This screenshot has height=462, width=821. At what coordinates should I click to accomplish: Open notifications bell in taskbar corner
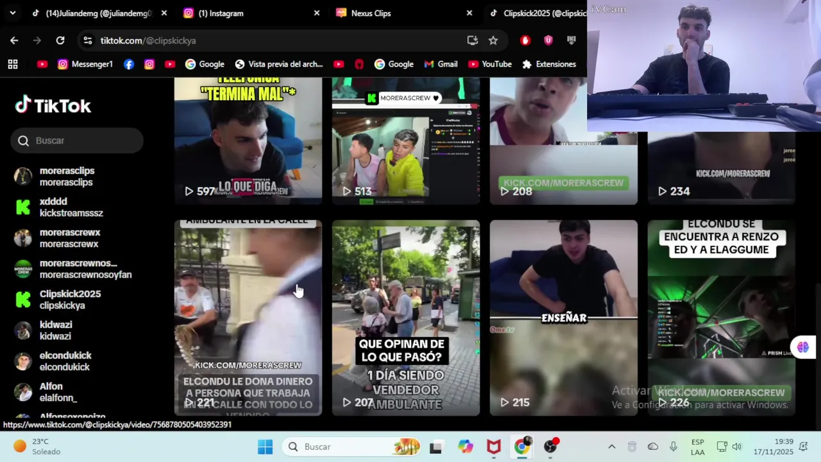coord(803,447)
